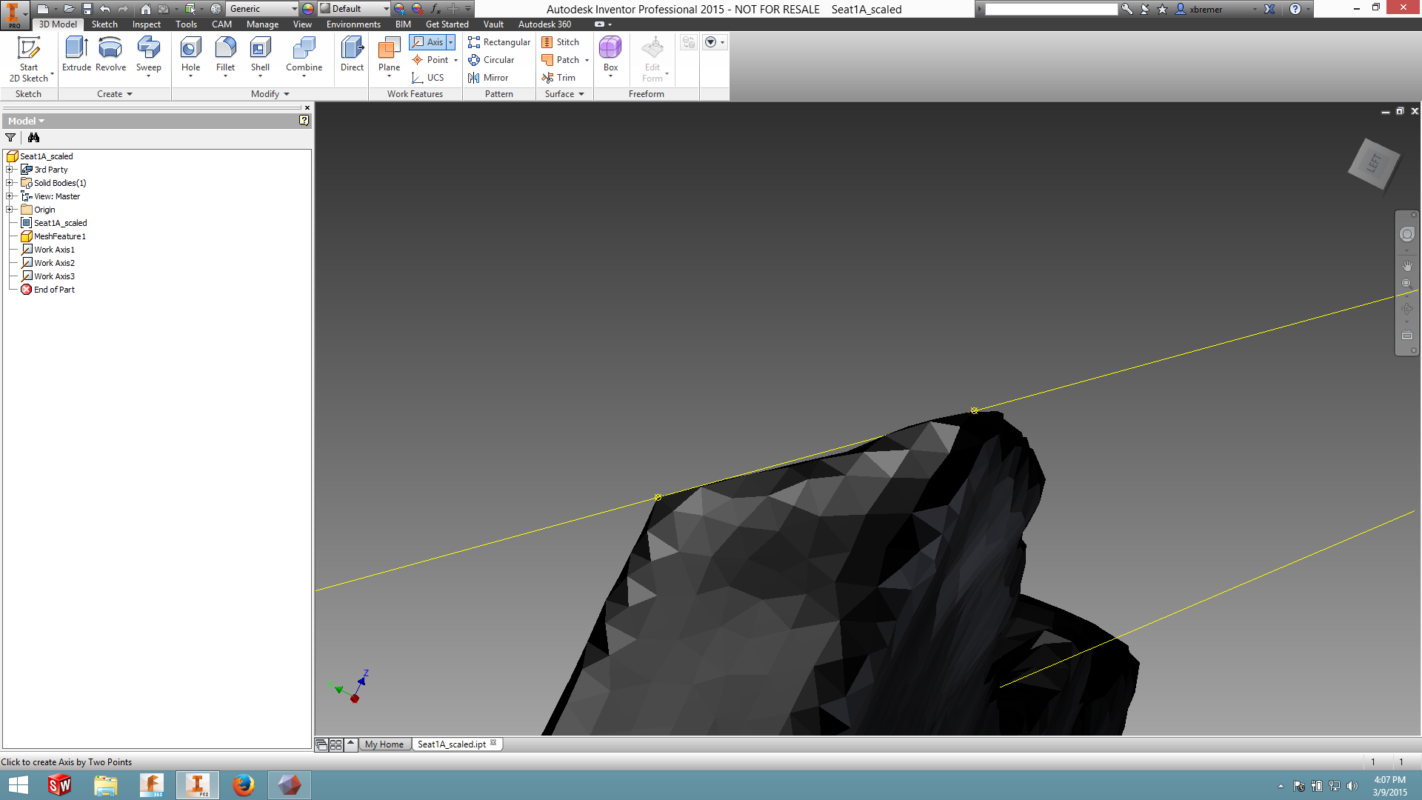Select the Mirror tool

[488, 78]
